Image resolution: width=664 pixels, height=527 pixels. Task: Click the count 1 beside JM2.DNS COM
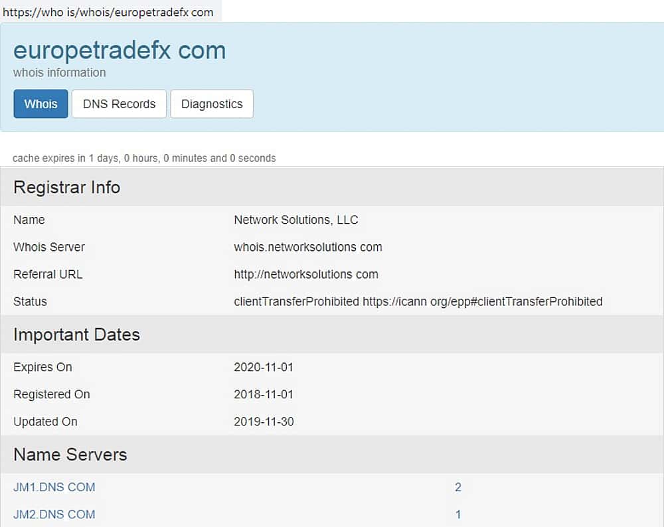[x=458, y=514]
